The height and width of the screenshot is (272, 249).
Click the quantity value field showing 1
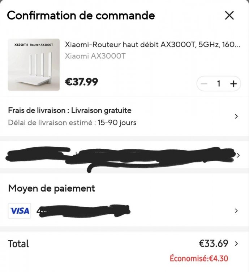coord(219,84)
